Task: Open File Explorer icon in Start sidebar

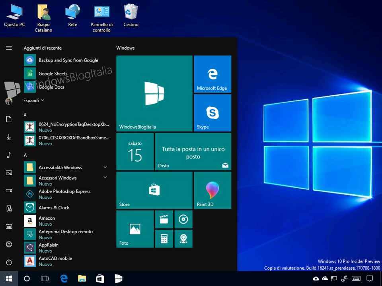Action: click(x=9, y=226)
